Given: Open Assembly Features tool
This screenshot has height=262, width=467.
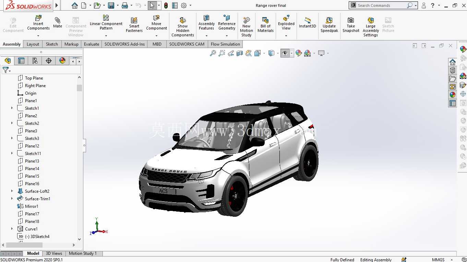Looking at the screenshot, I should (x=206, y=22).
